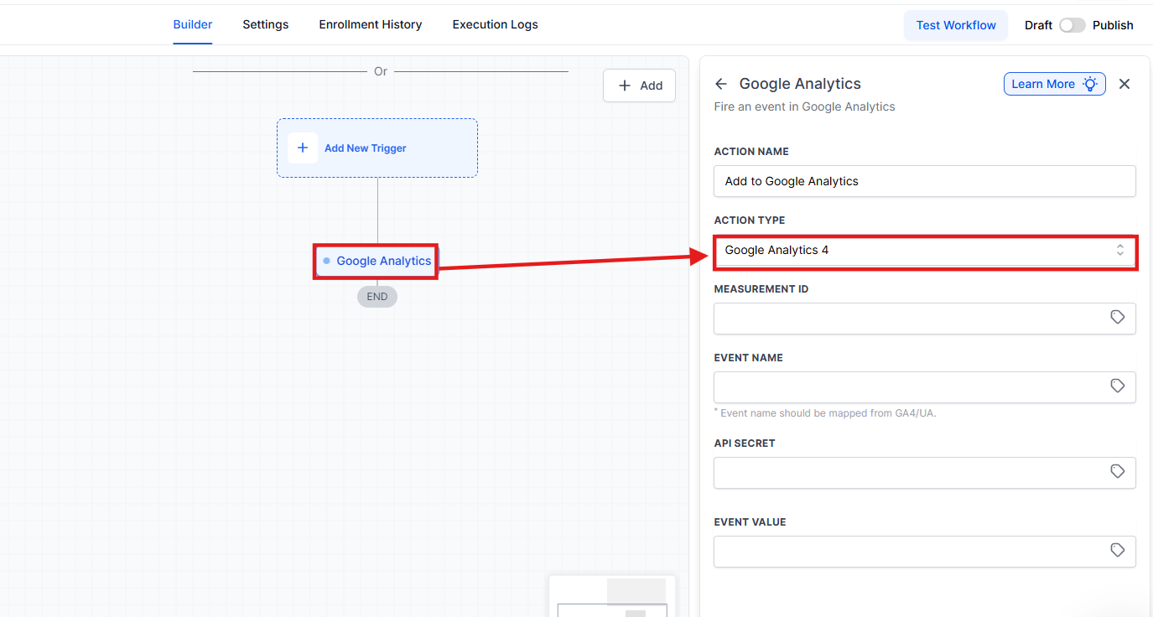Switch to the Builder tab
Viewport: 1153px width, 617px height.
(x=193, y=24)
